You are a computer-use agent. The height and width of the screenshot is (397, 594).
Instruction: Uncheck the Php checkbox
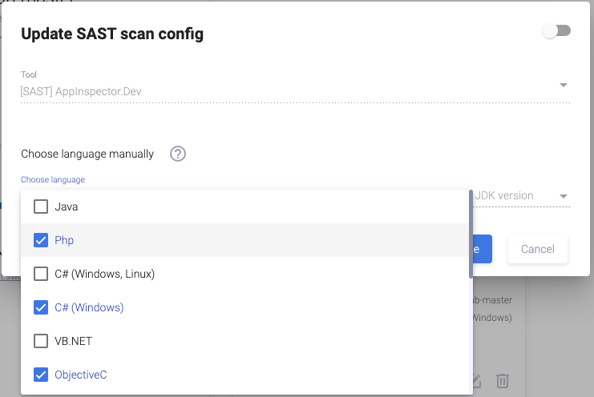pyautogui.click(x=41, y=240)
